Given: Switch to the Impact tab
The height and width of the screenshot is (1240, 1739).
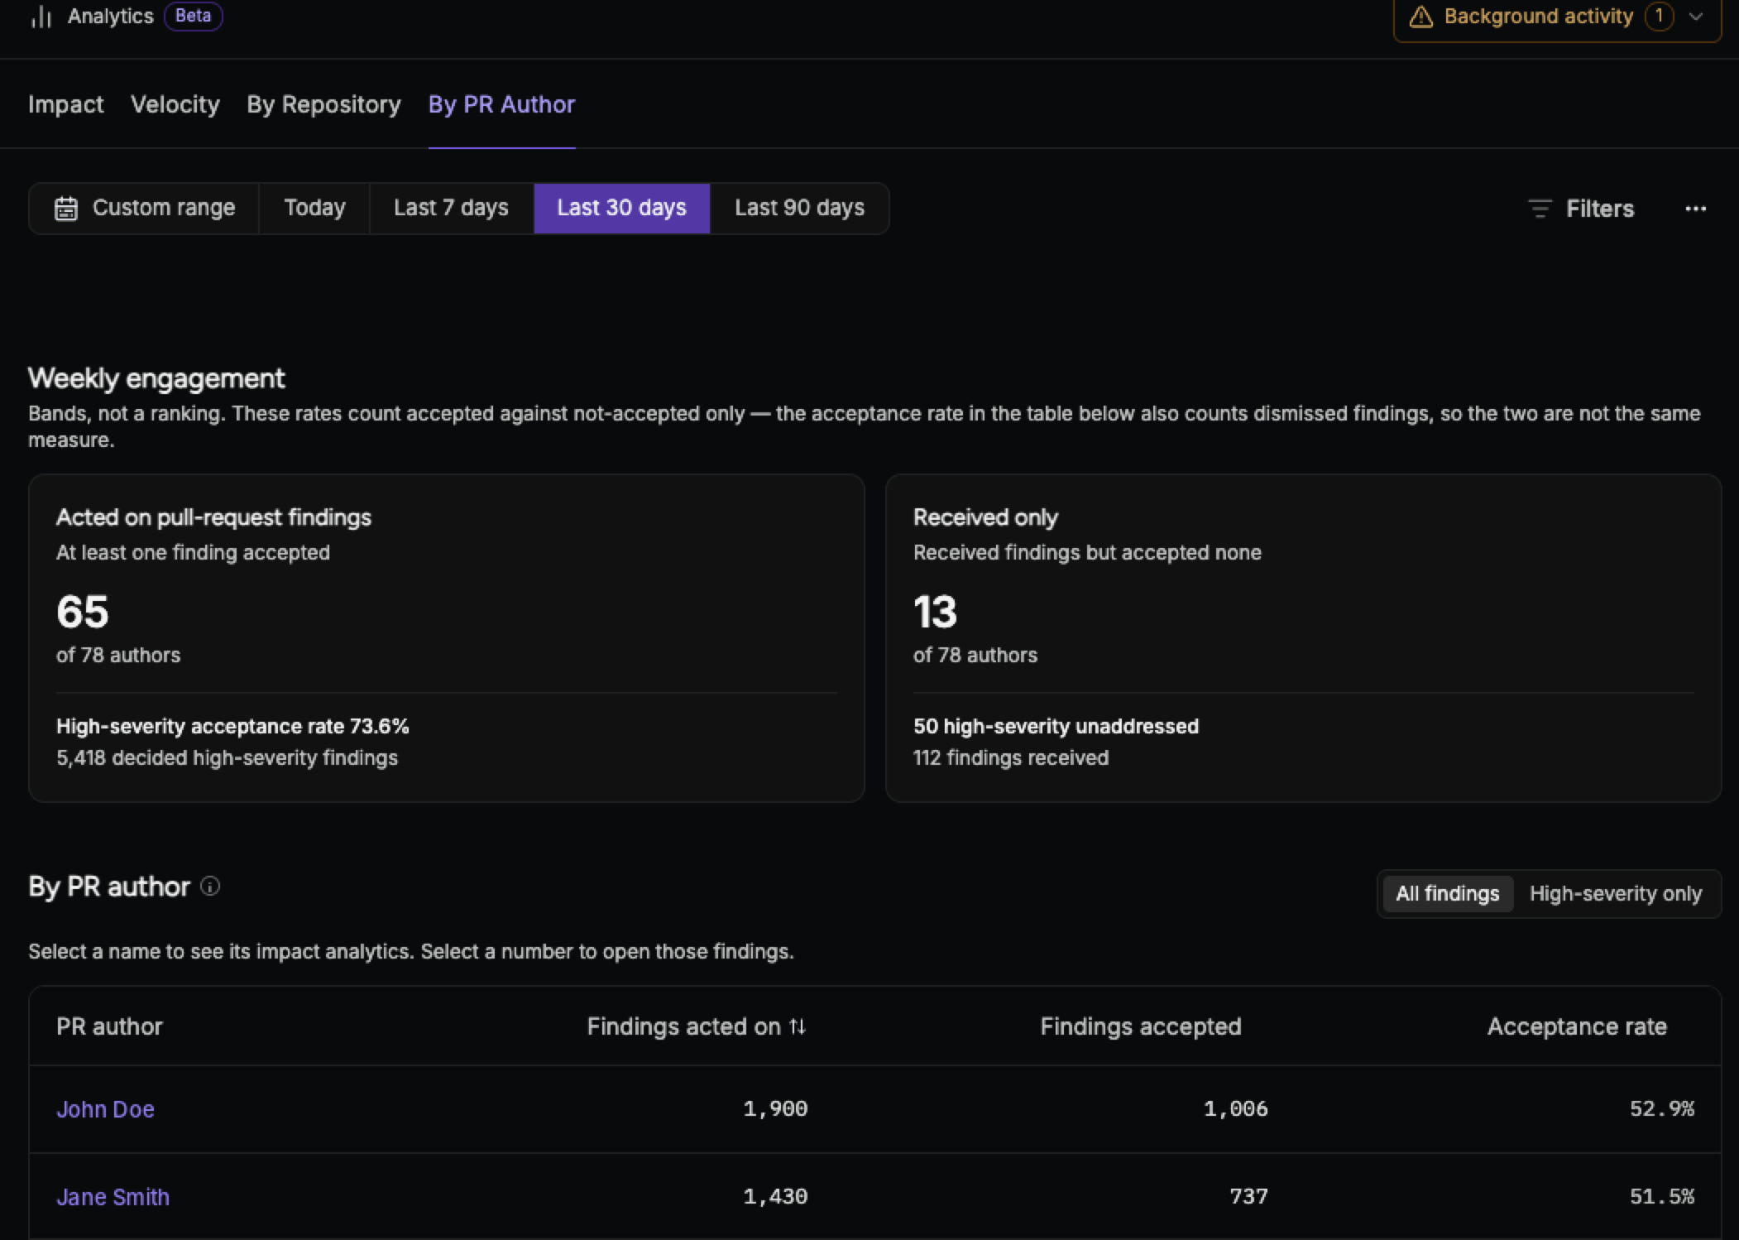Looking at the screenshot, I should pos(66,104).
